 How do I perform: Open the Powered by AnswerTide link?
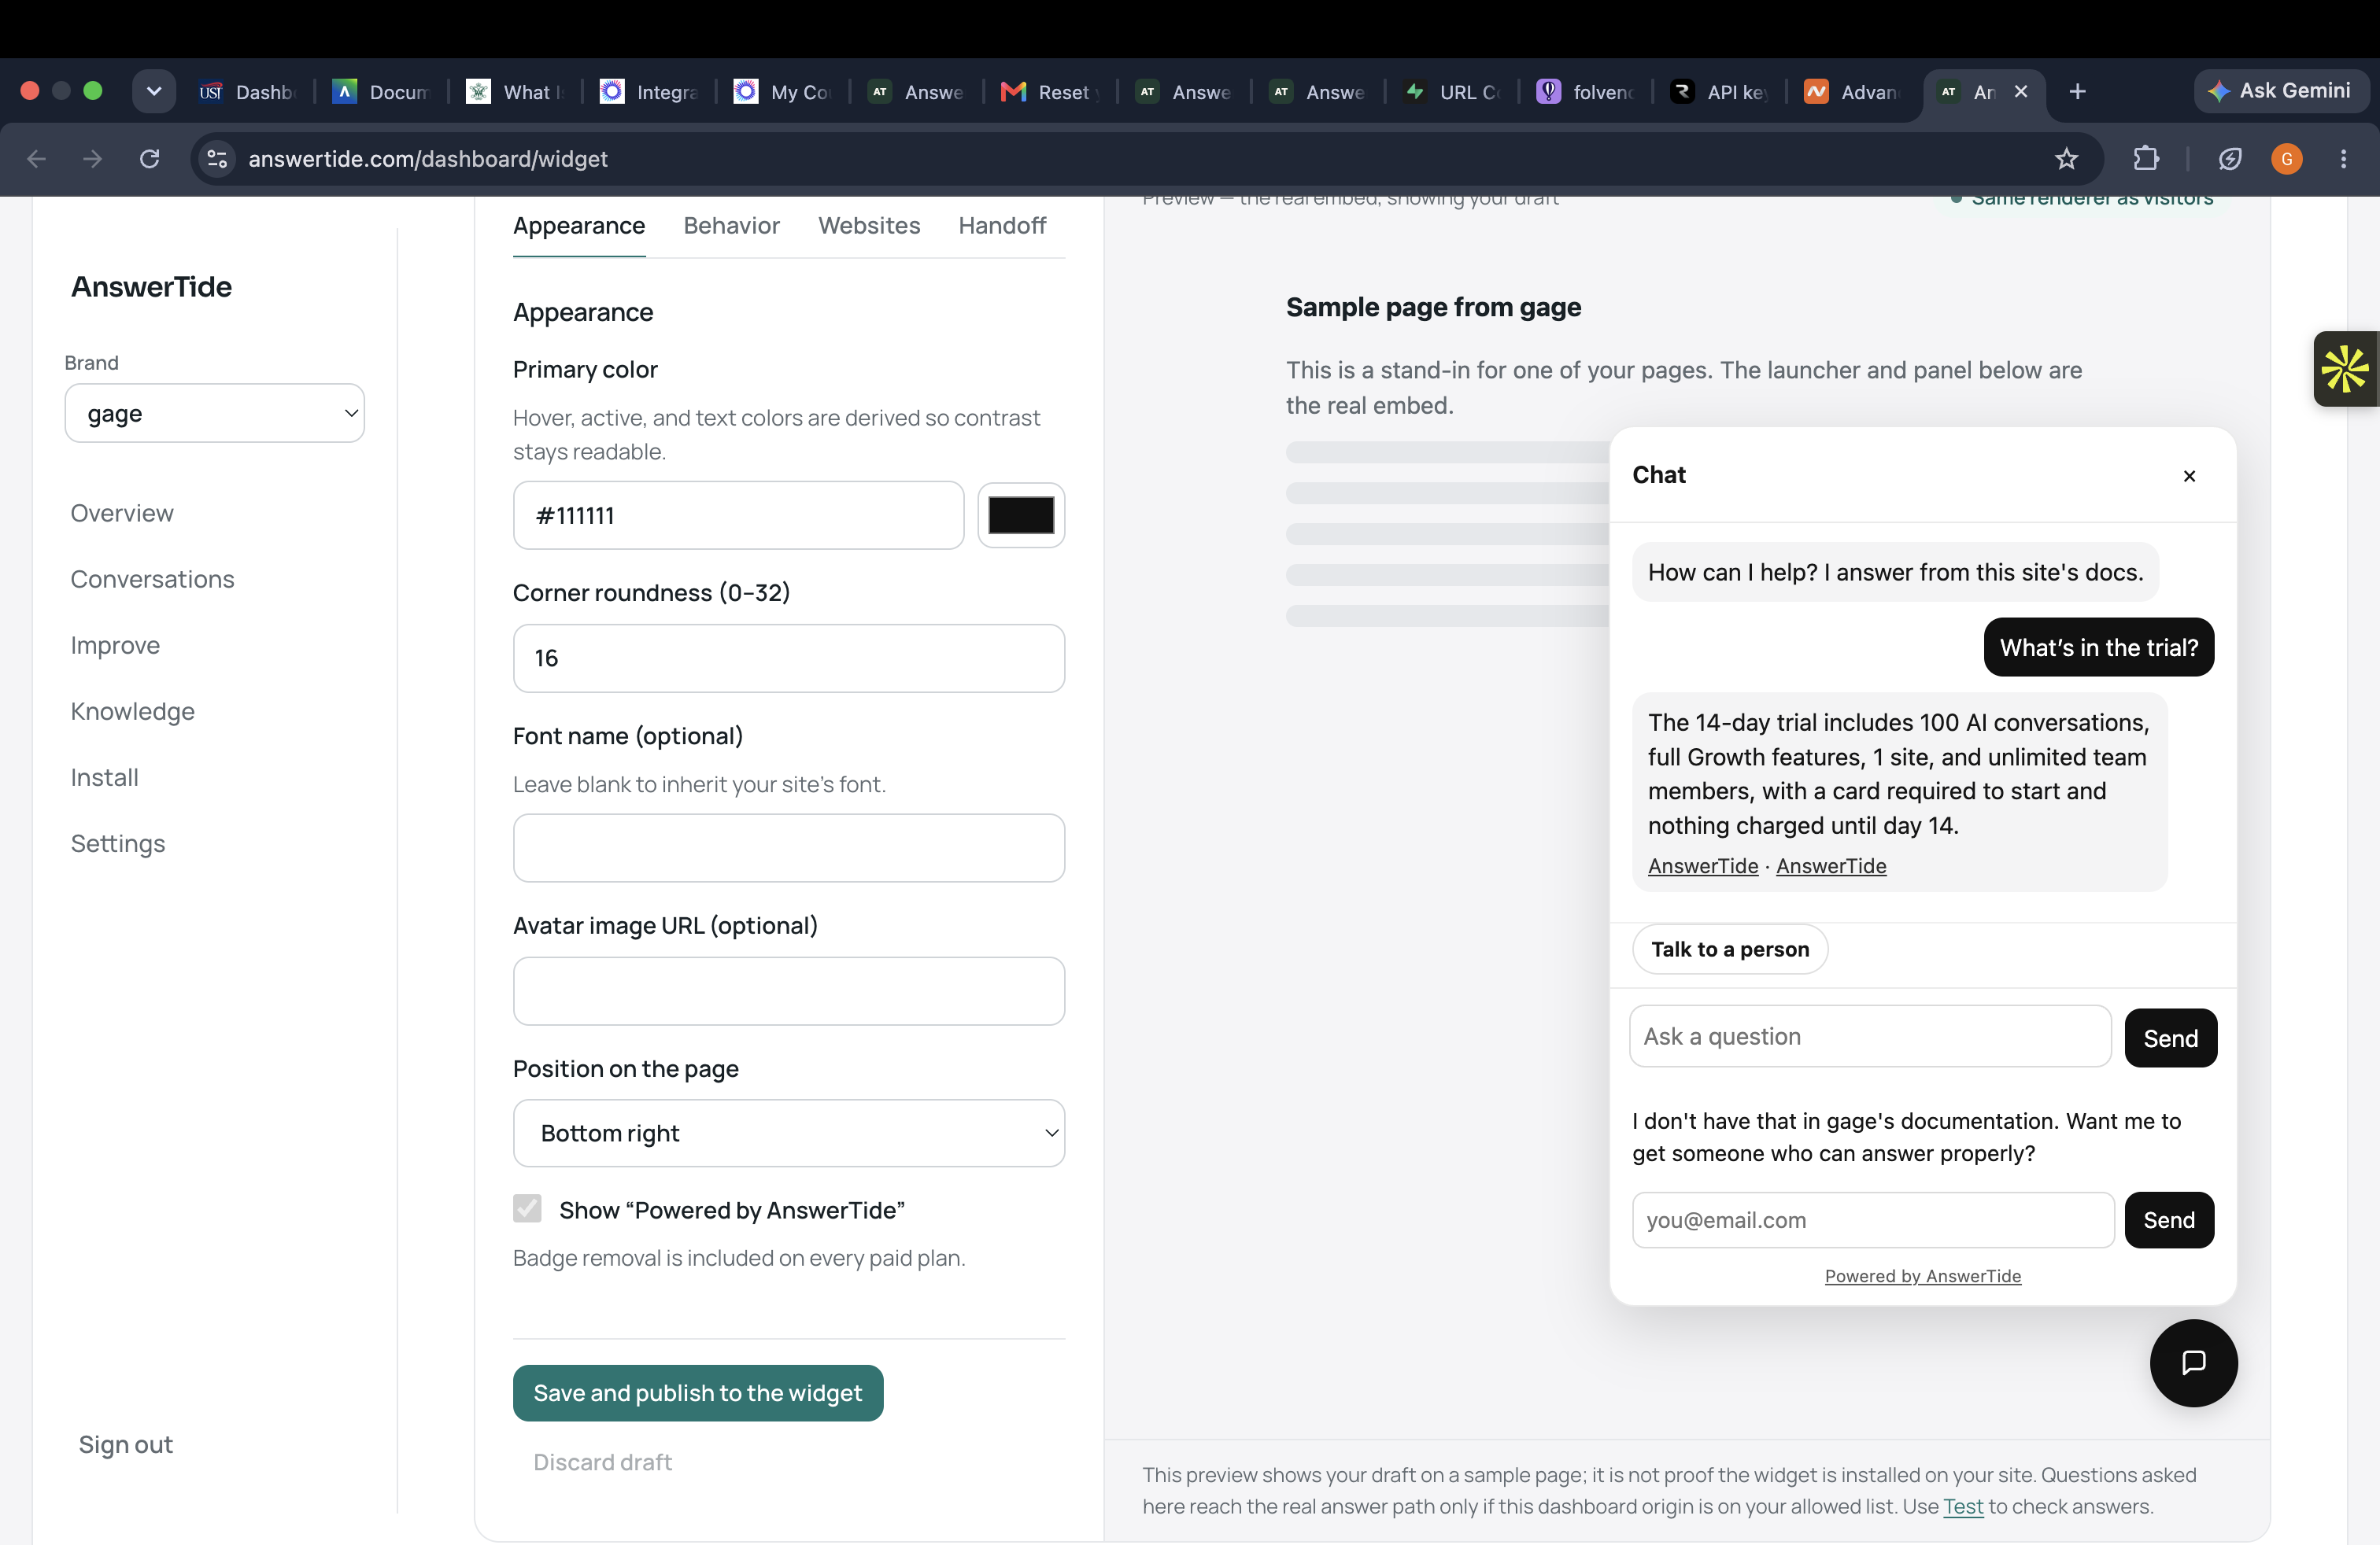[1922, 1275]
